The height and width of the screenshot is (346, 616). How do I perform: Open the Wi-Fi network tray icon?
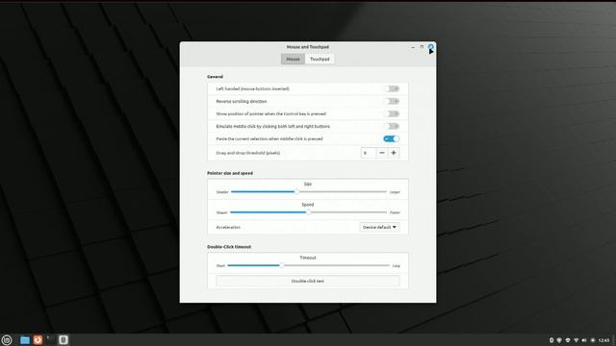[x=576, y=340]
